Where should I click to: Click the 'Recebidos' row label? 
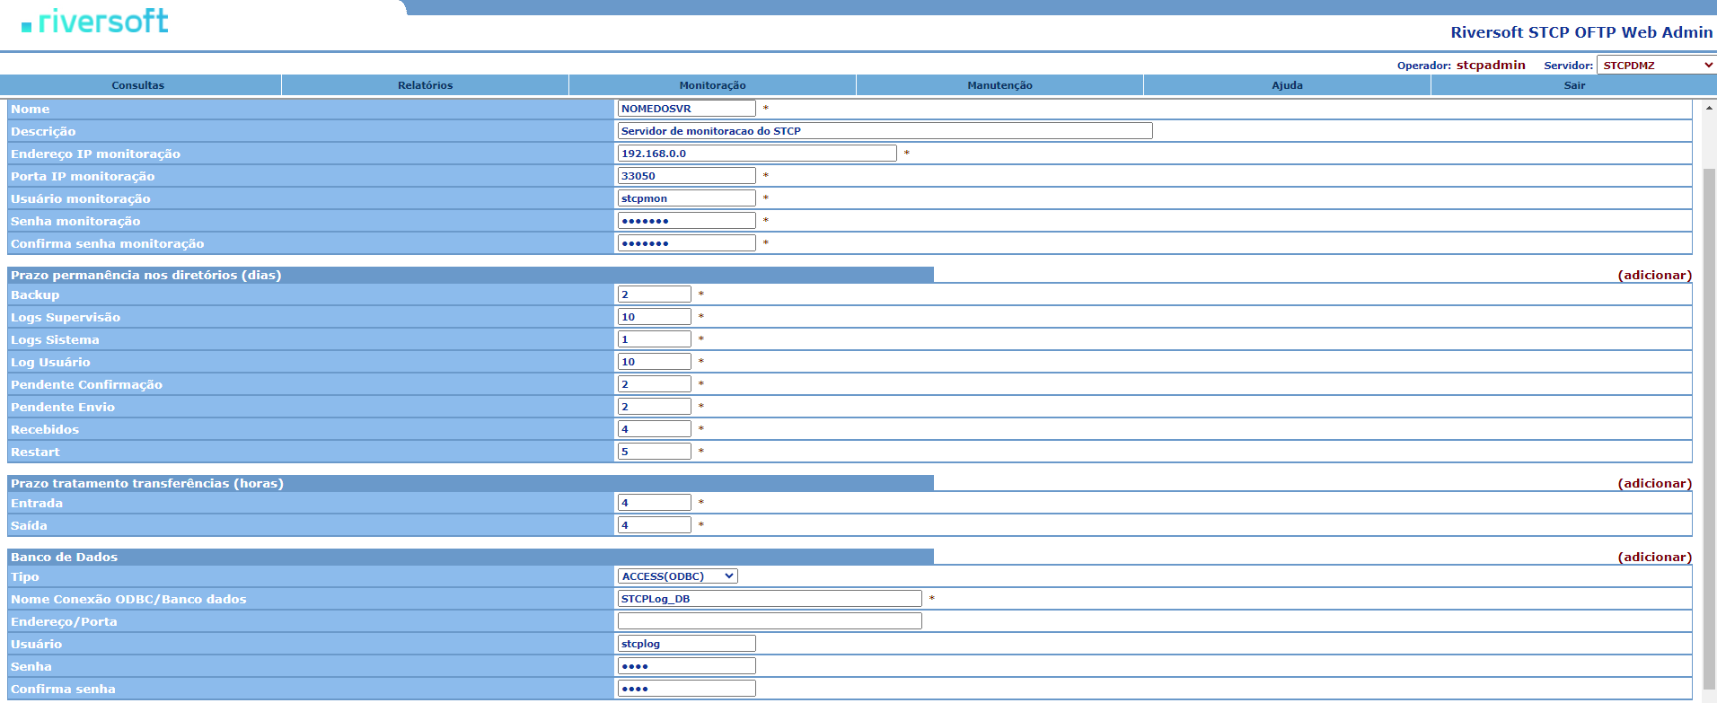pos(45,430)
